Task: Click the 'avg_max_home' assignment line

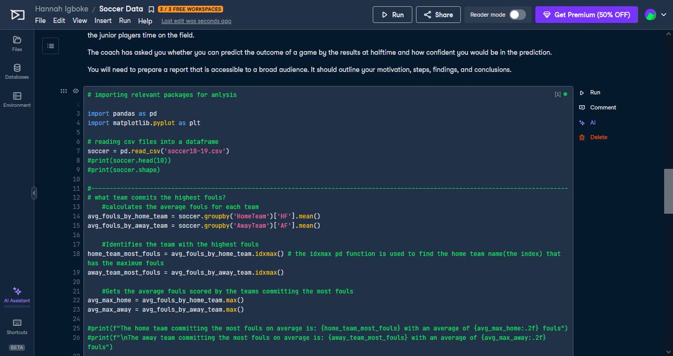Action: pyautogui.click(x=166, y=300)
